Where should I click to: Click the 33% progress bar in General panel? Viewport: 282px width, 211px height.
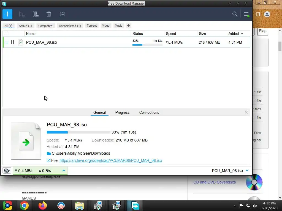[x=78, y=132]
